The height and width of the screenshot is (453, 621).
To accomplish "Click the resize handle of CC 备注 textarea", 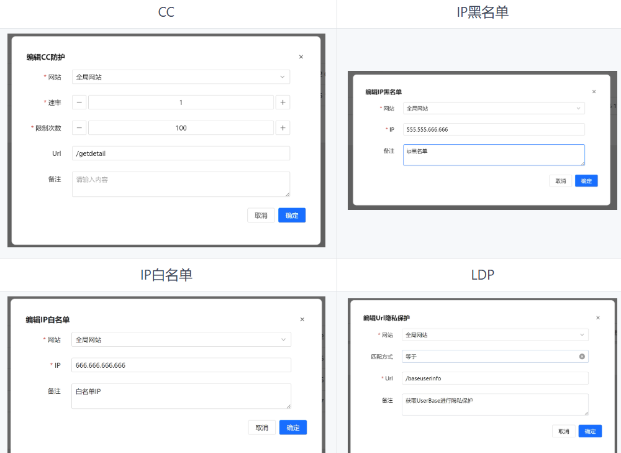I will (288, 194).
